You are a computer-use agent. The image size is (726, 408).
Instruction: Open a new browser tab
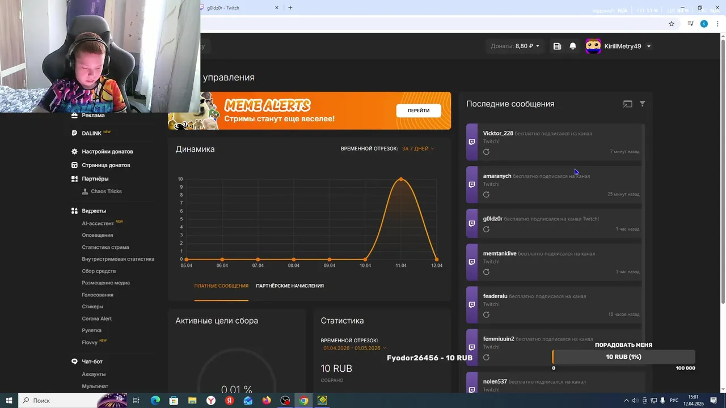[290, 8]
